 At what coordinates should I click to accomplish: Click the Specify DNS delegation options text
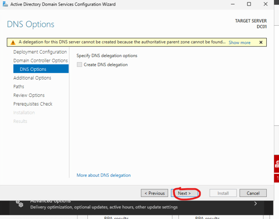coord(107,56)
